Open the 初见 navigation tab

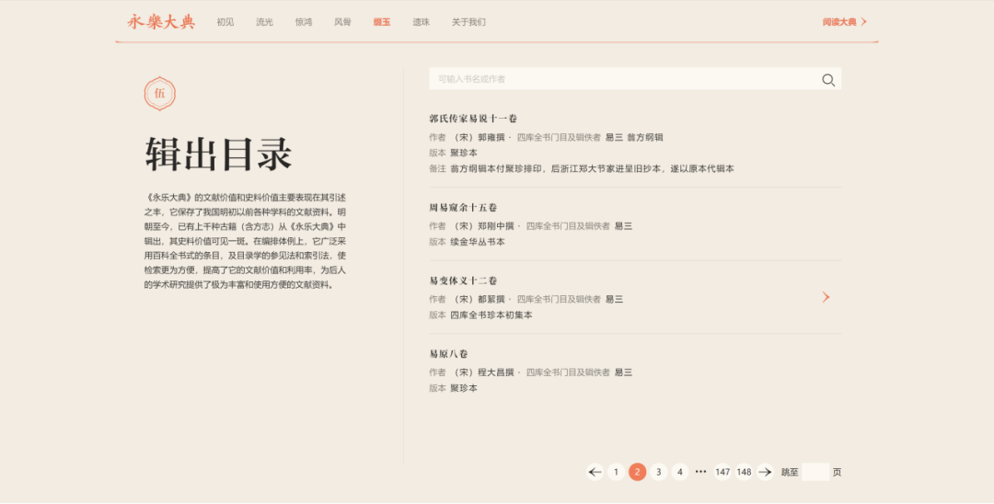pyautogui.click(x=225, y=22)
